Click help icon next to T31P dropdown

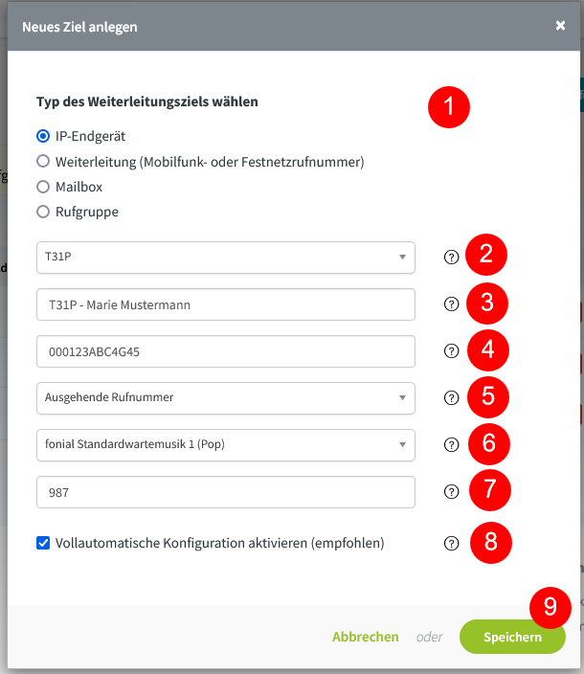451,257
